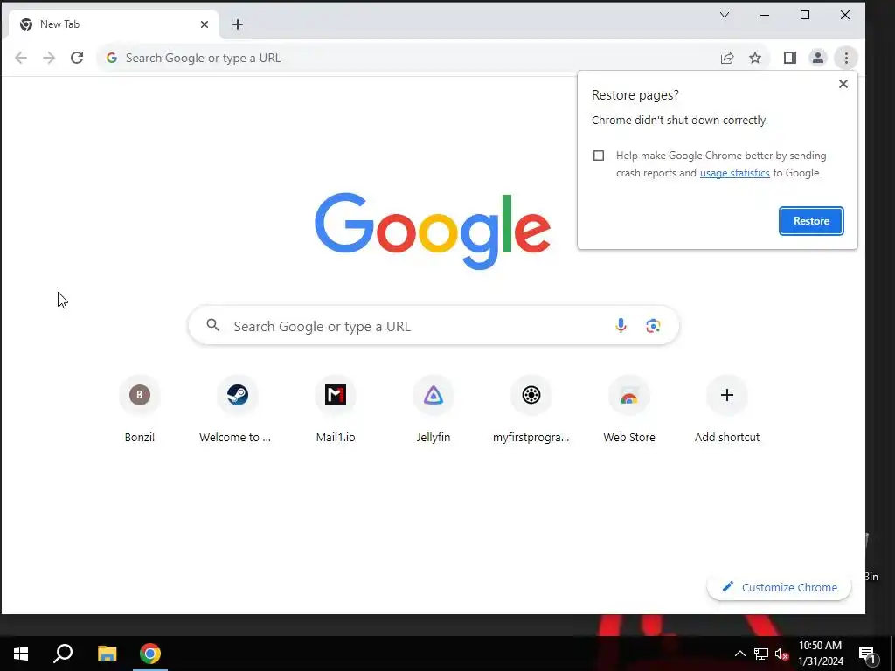Click the network tray icon
Screen dimensions: 895x671
[x=761, y=654]
